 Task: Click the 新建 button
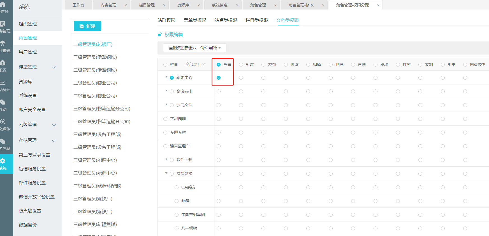tap(87, 26)
